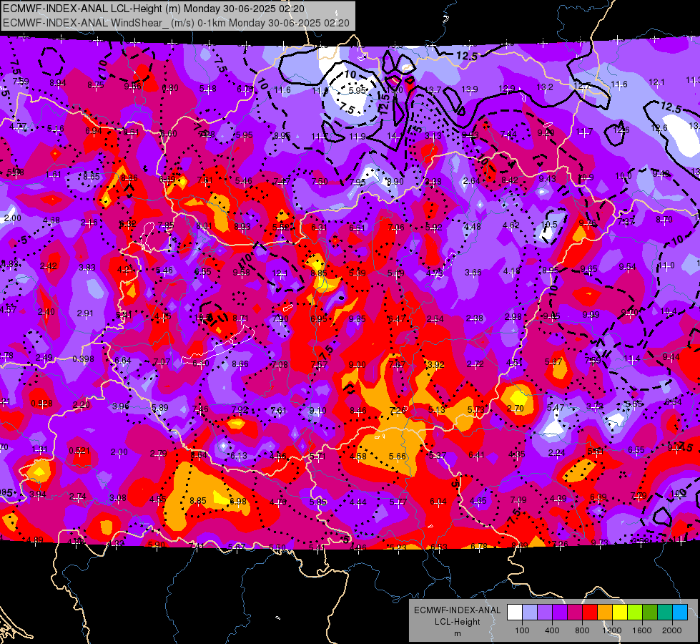The image size is (700, 644).
Task: Click the wind shear value 7.08
Action: (x=280, y=365)
